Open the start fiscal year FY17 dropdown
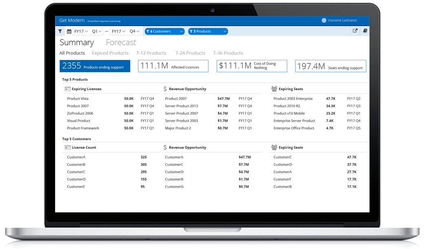The width and height of the screenshot is (424, 249). pyautogui.click(x=81, y=31)
